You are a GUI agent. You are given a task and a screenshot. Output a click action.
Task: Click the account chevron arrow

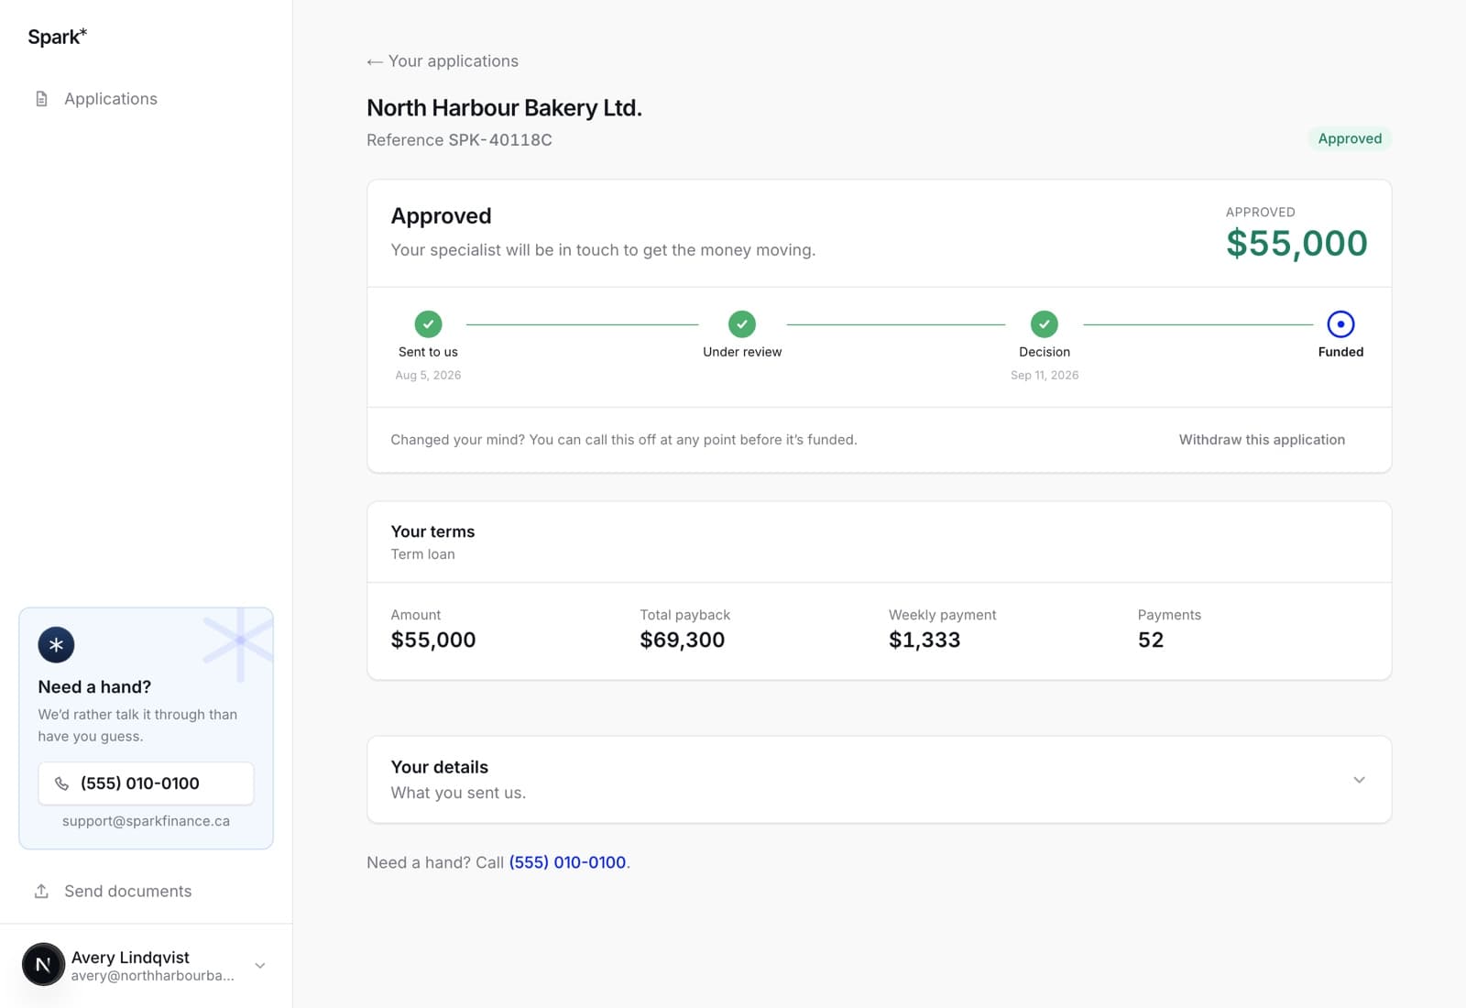pos(260,966)
